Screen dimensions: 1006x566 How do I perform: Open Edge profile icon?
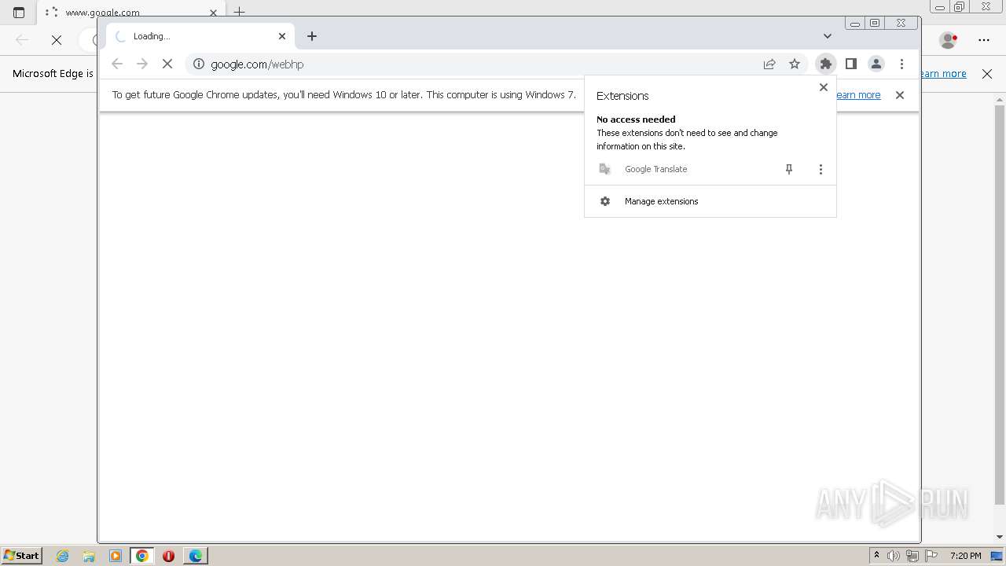point(949,39)
